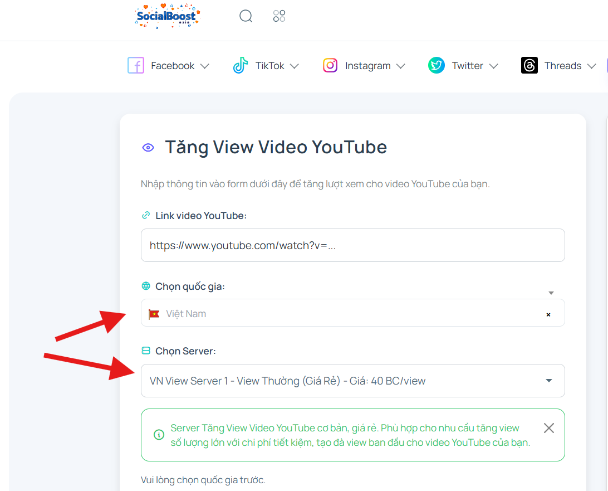
Task: Click the link icon beside Link video YouTube
Action: point(146,215)
